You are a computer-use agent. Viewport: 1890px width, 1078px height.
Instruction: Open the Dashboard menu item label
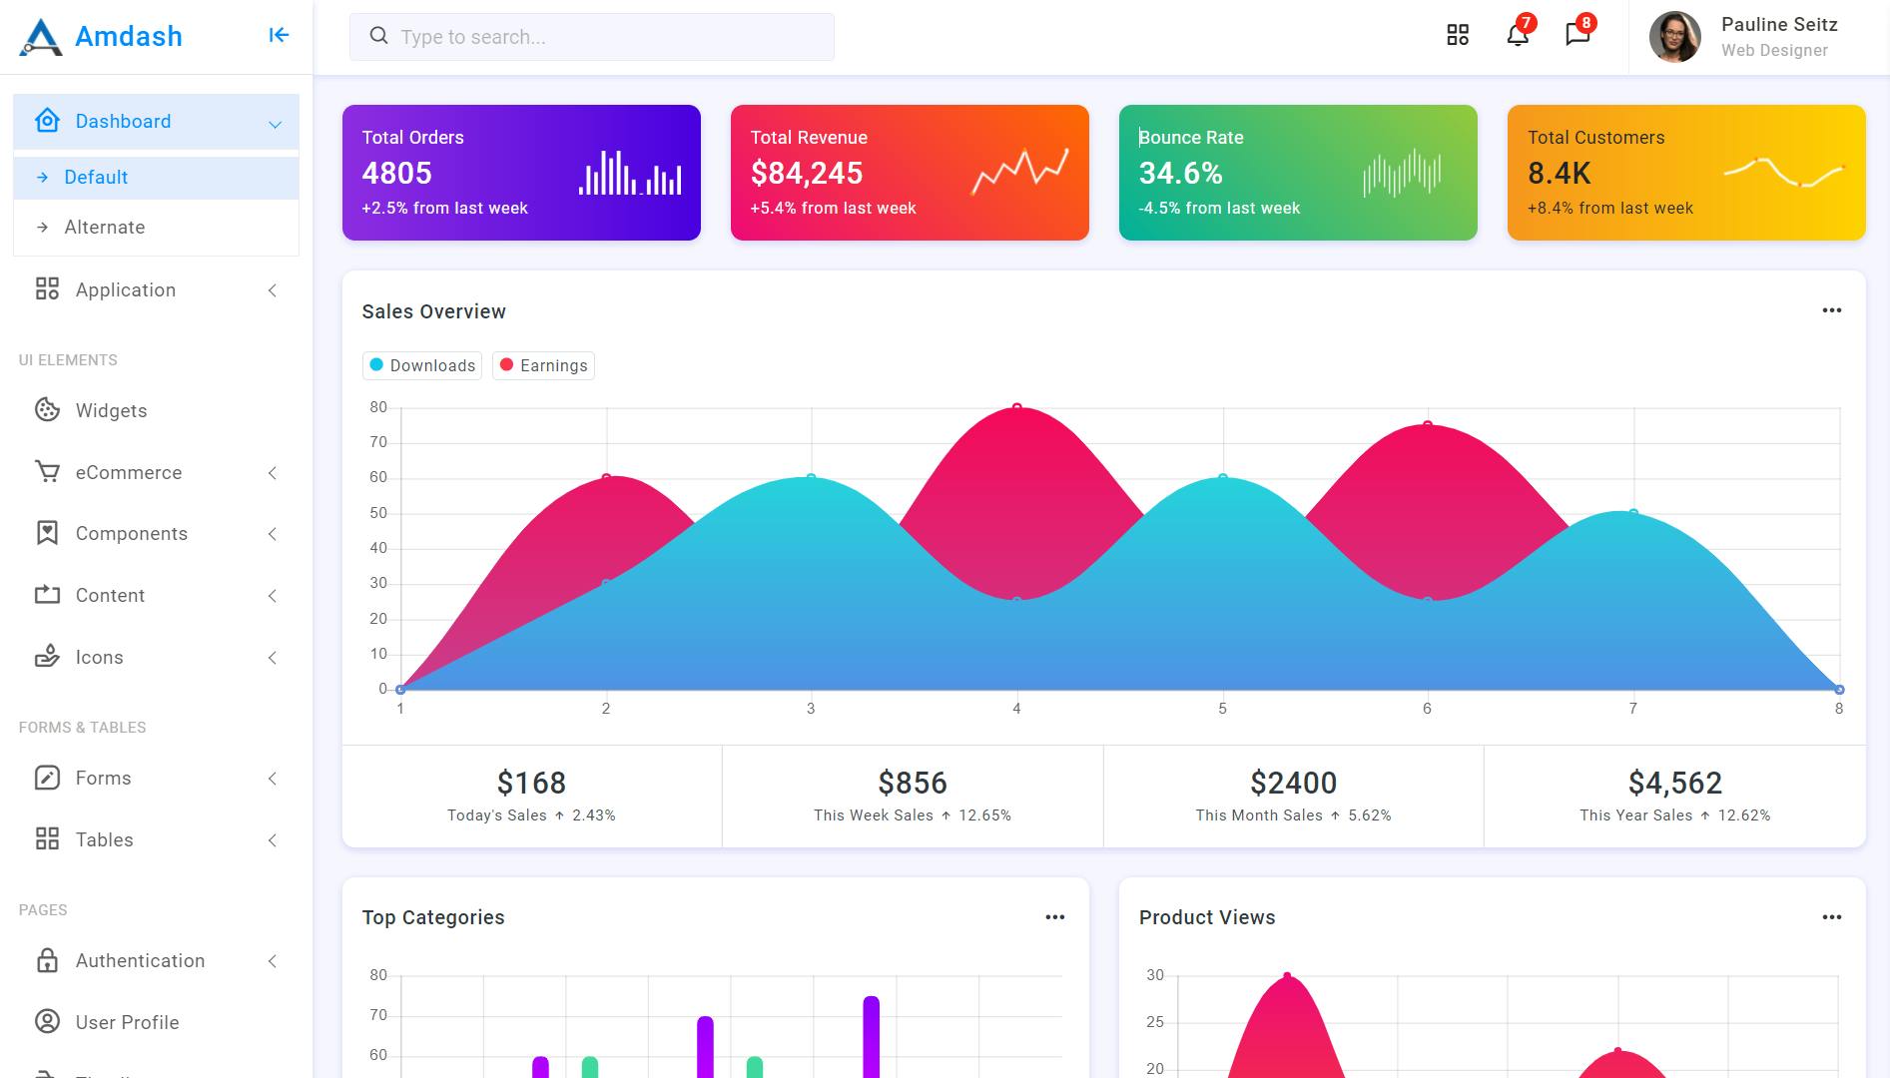pos(123,121)
